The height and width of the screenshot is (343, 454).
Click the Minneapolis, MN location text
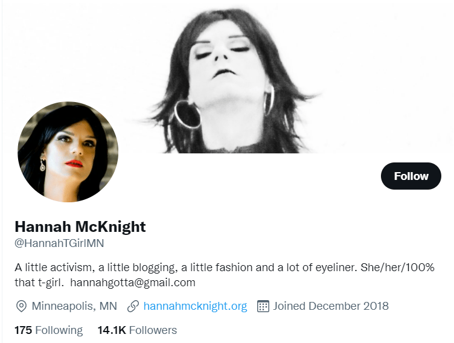click(x=74, y=306)
